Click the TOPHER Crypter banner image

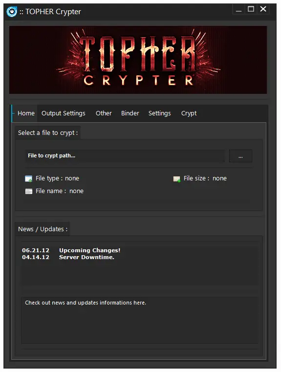[138, 60]
